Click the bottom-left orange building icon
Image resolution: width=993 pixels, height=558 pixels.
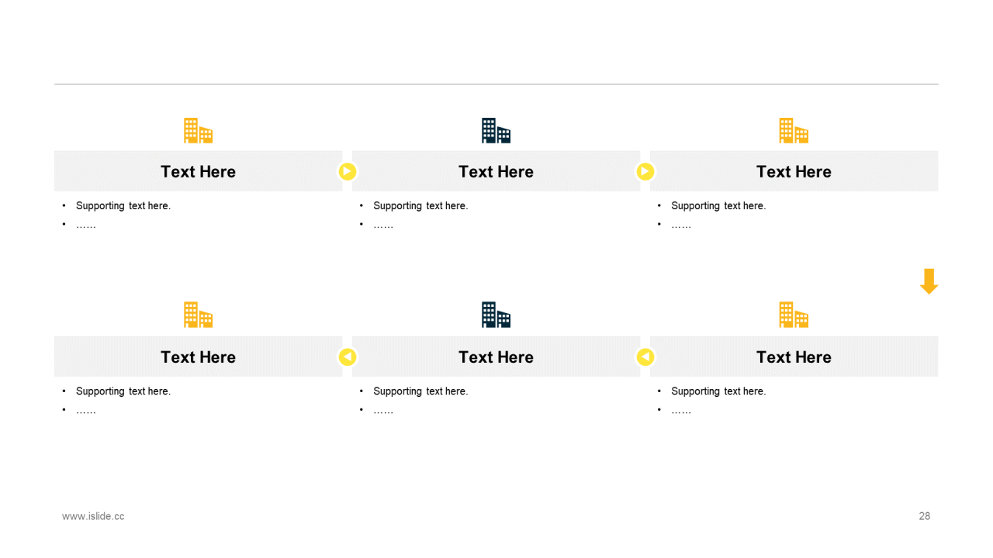point(198,315)
